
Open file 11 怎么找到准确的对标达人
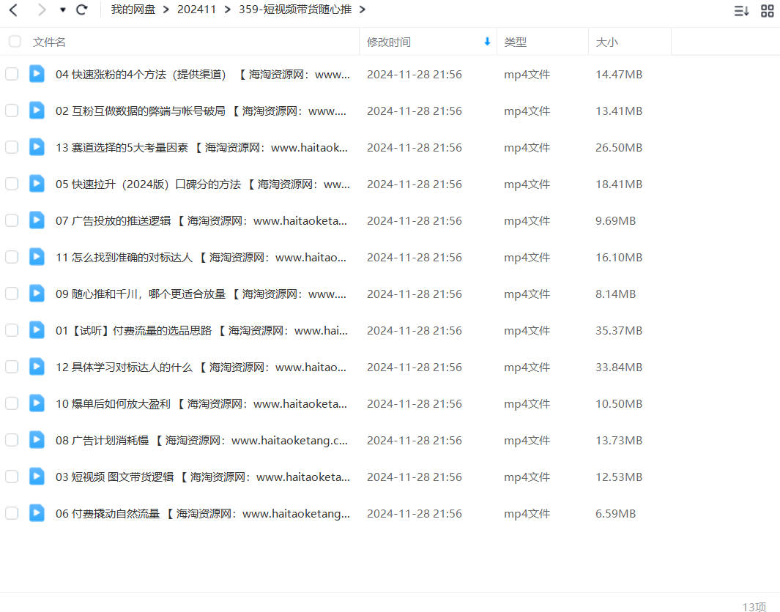coord(201,257)
